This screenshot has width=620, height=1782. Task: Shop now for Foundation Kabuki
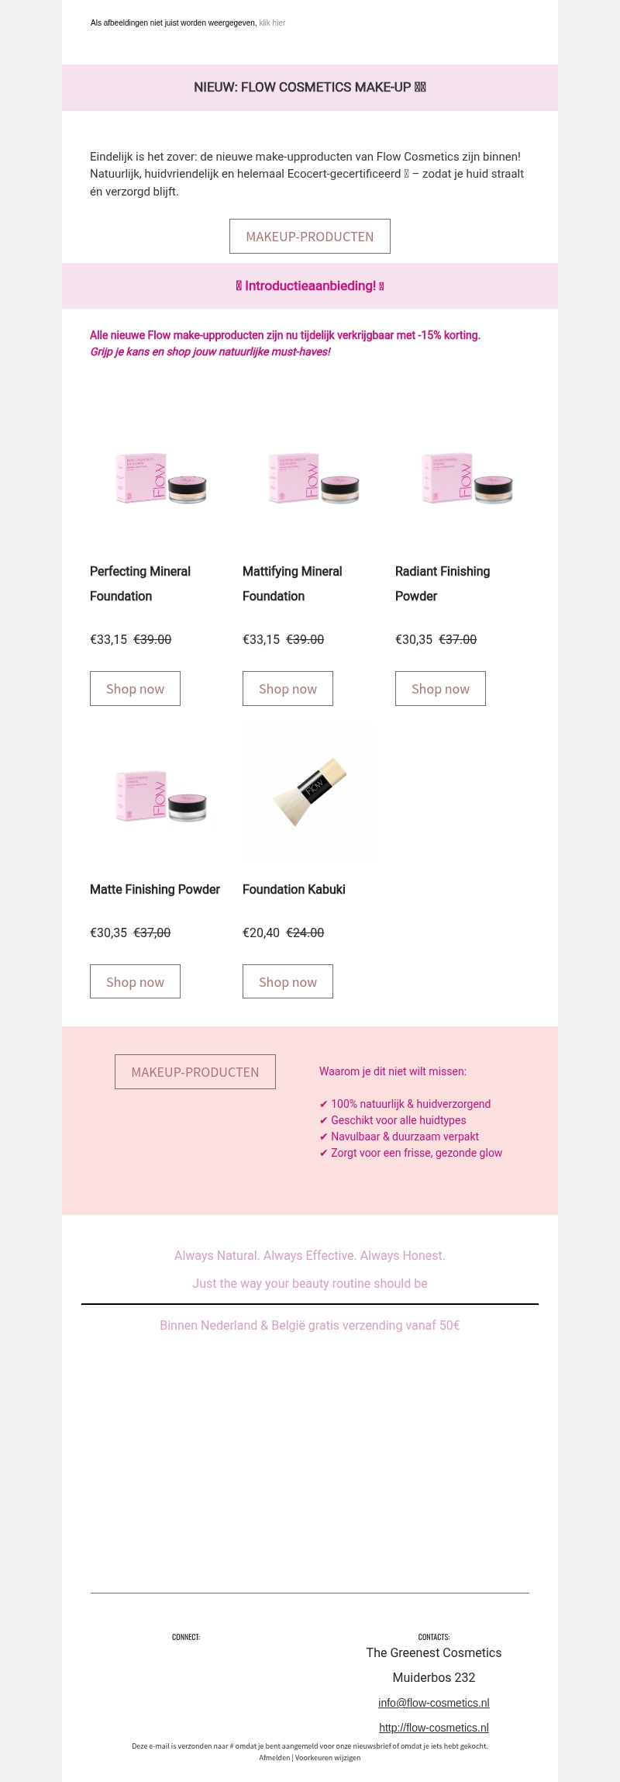click(288, 982)
